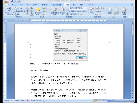Click the 吹き出し balloons icon
The height and width of the screenshot is (103, 137).
63,10
